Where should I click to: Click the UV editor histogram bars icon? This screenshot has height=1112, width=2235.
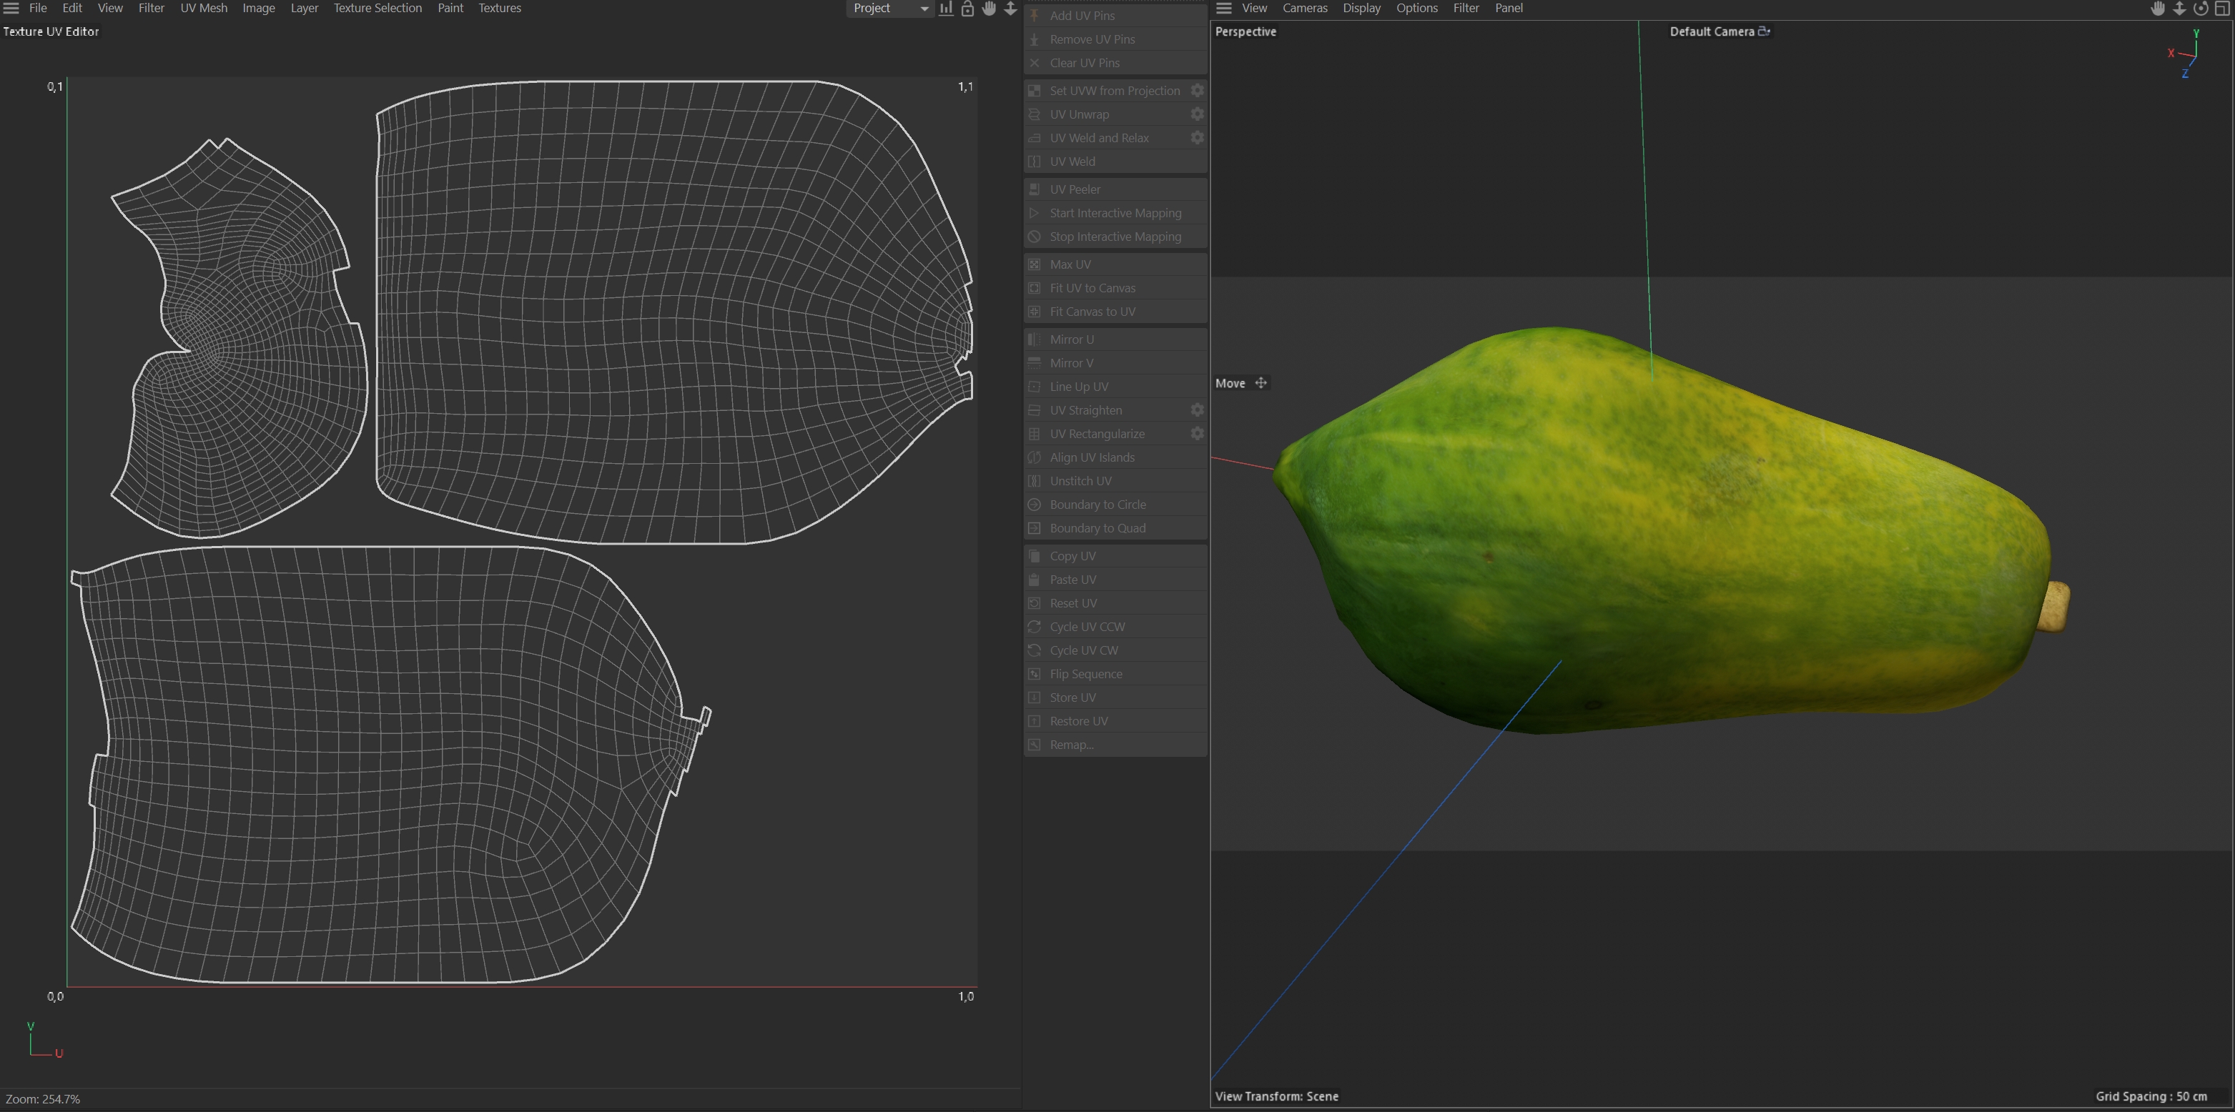946,9
